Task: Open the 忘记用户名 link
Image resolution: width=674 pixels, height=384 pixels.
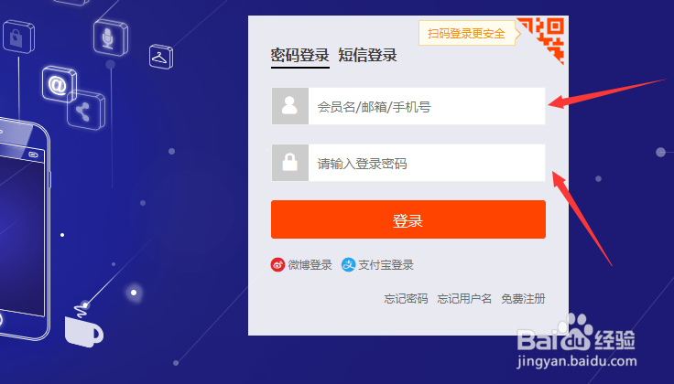Action: tap(464, 299)
